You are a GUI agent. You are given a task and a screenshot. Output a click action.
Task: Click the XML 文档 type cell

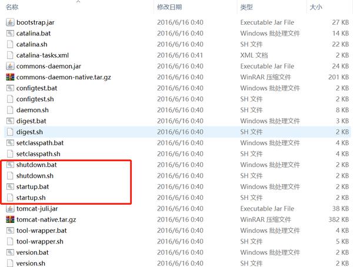[x=254, y=55]
